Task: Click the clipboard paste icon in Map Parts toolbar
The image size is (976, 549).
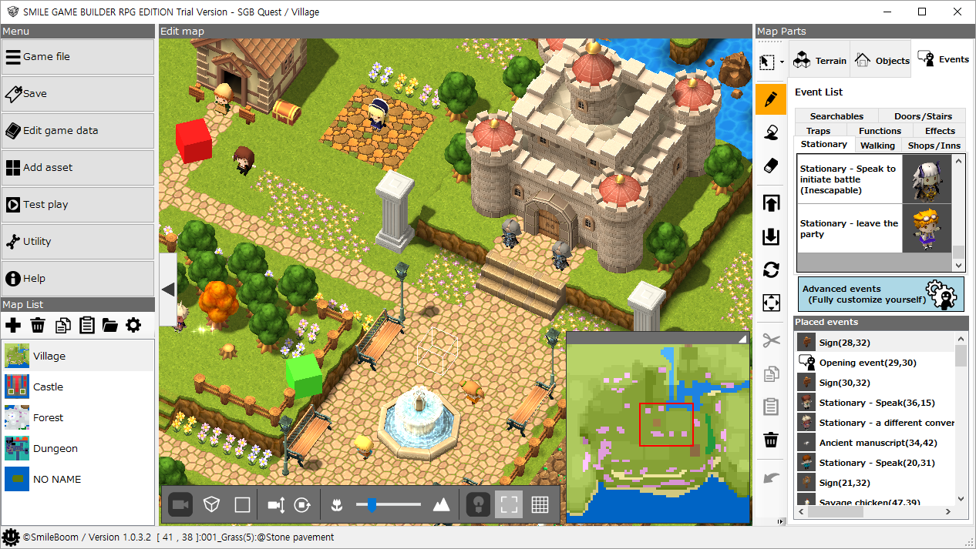Action: [x=771, y=407]
